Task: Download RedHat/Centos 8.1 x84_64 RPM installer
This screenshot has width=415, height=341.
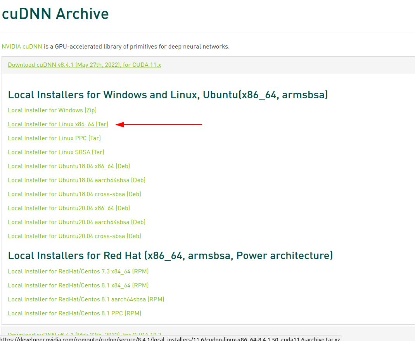Action: point(78,285)
